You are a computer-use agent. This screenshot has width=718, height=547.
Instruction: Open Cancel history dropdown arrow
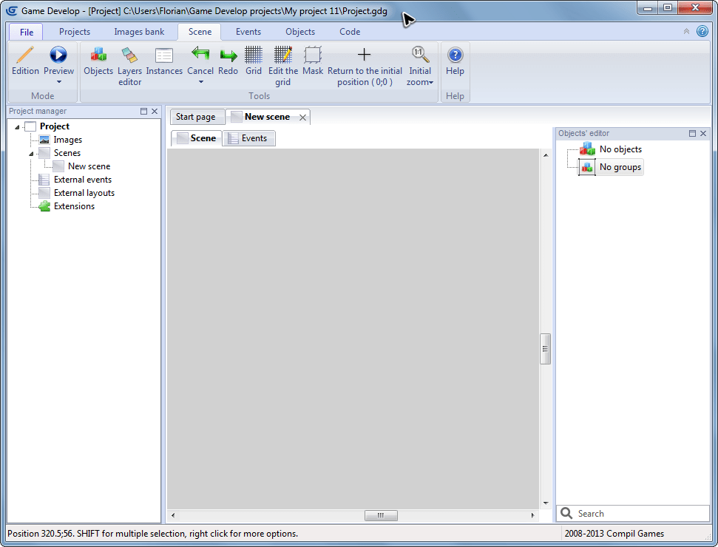point(200,82)
